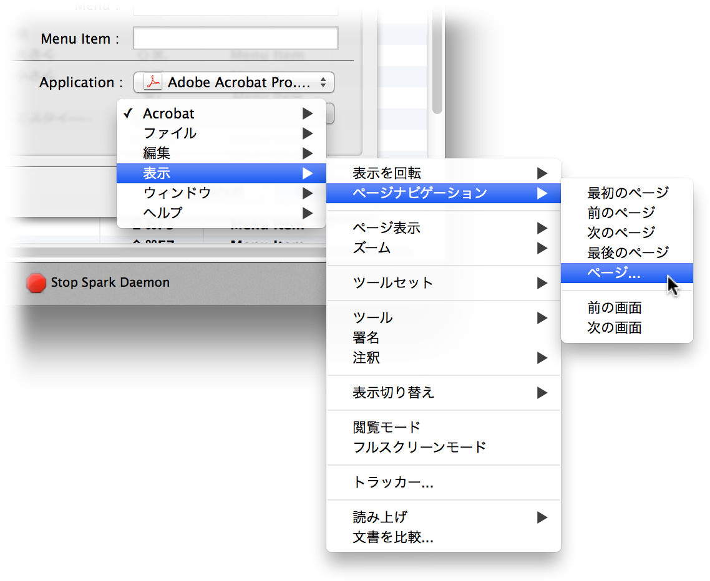Open the 編集 submenu
This screenshot has width=710, height=581.
click(x=221, y=153)
